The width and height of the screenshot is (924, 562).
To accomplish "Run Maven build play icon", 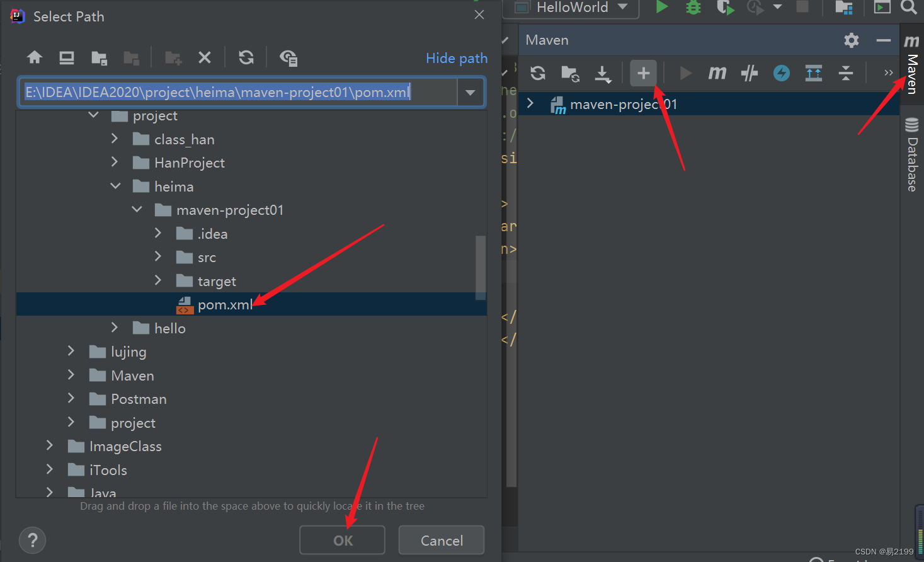I will click(x=685, y=73).
